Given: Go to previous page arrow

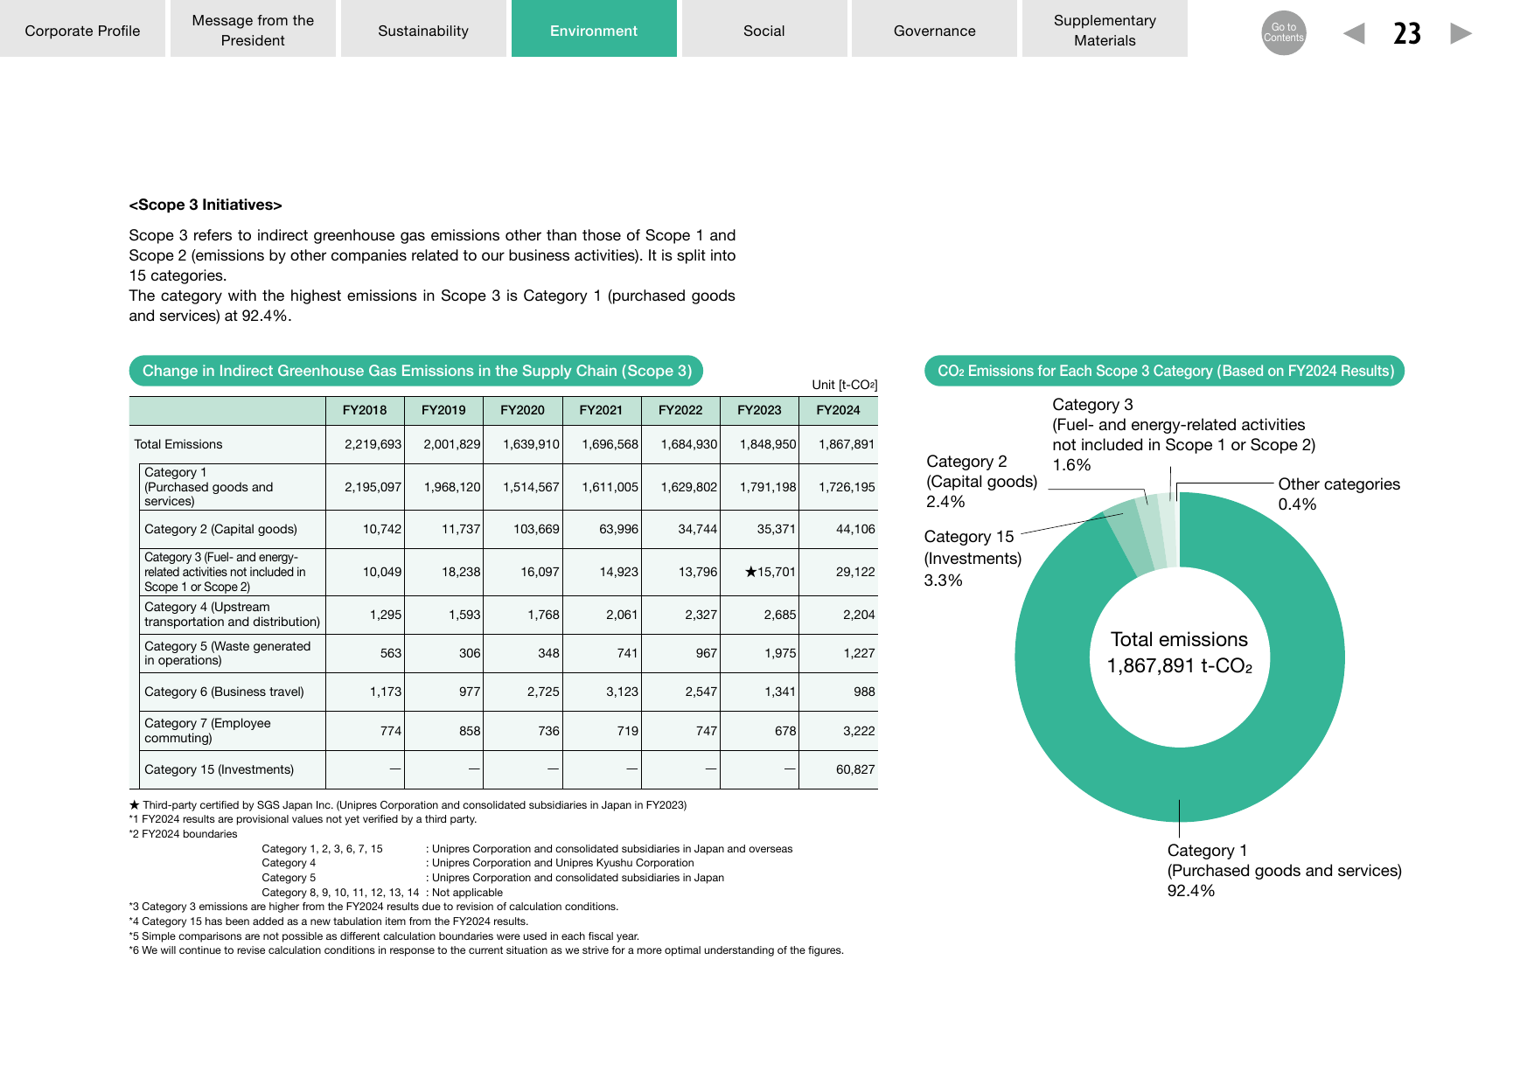Looking at the screenshot, I should click(x=1354, y=33).
